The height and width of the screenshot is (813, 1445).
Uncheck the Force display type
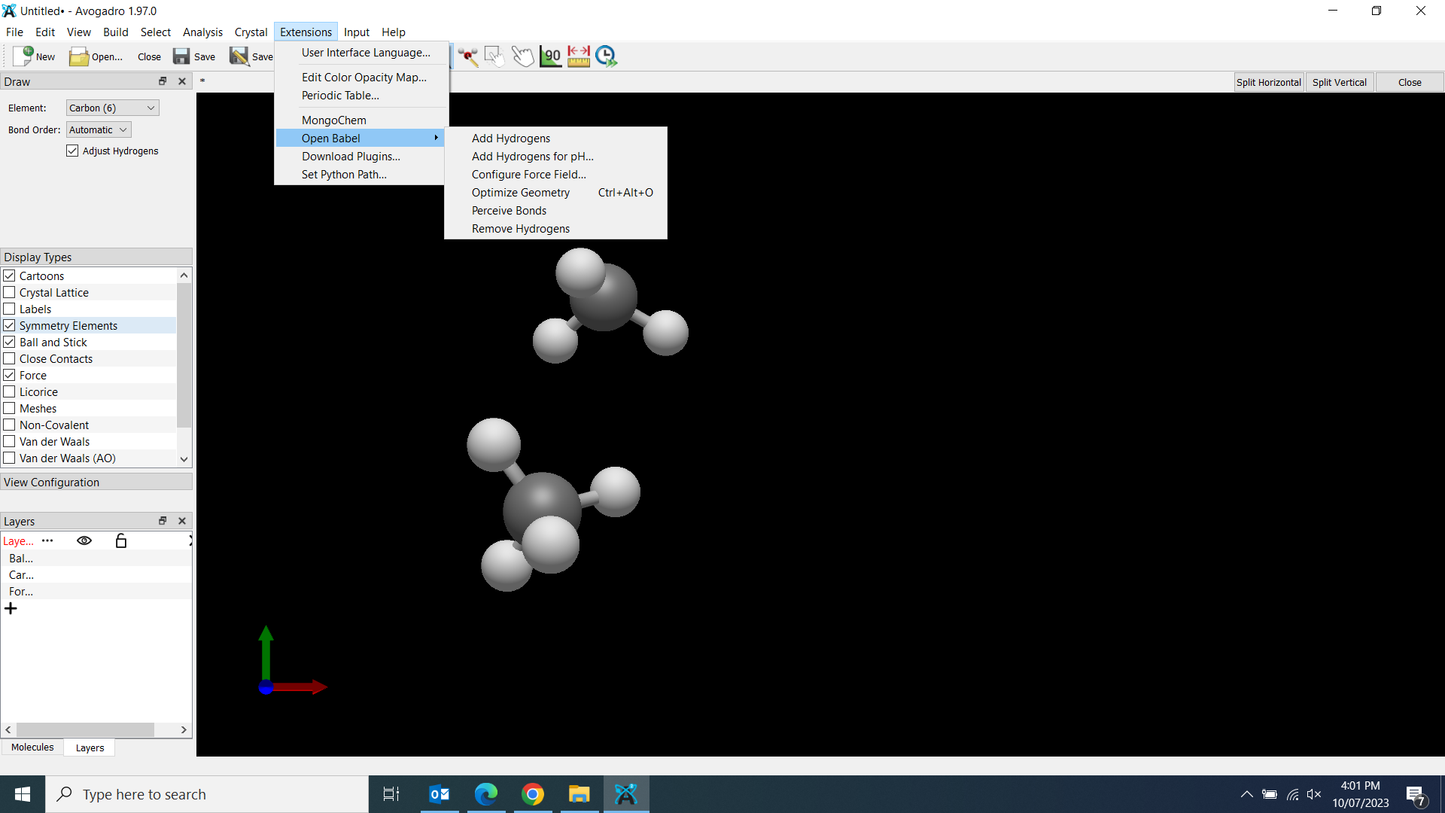[9, 375]
